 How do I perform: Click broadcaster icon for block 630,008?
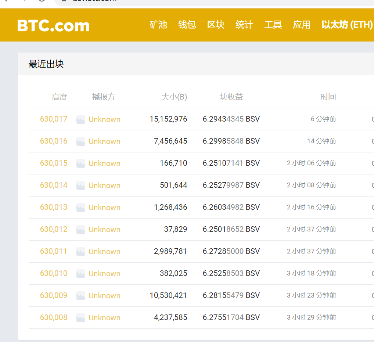click(x=81, y=318)
